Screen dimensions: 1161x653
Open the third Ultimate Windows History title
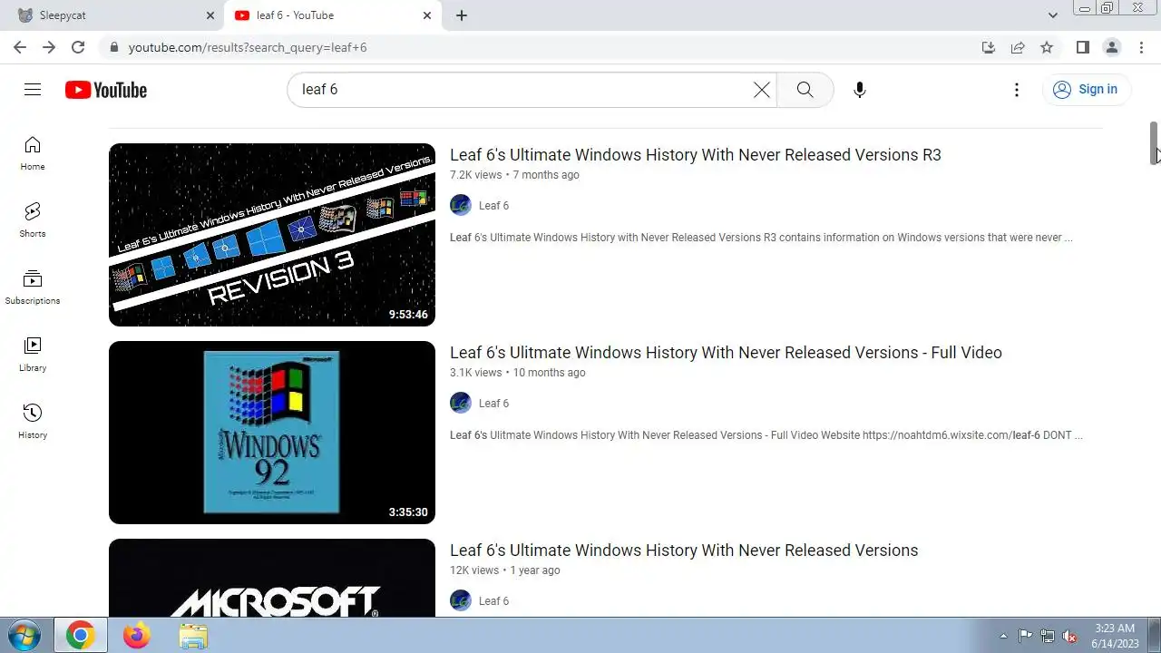[x=684, y=551]
